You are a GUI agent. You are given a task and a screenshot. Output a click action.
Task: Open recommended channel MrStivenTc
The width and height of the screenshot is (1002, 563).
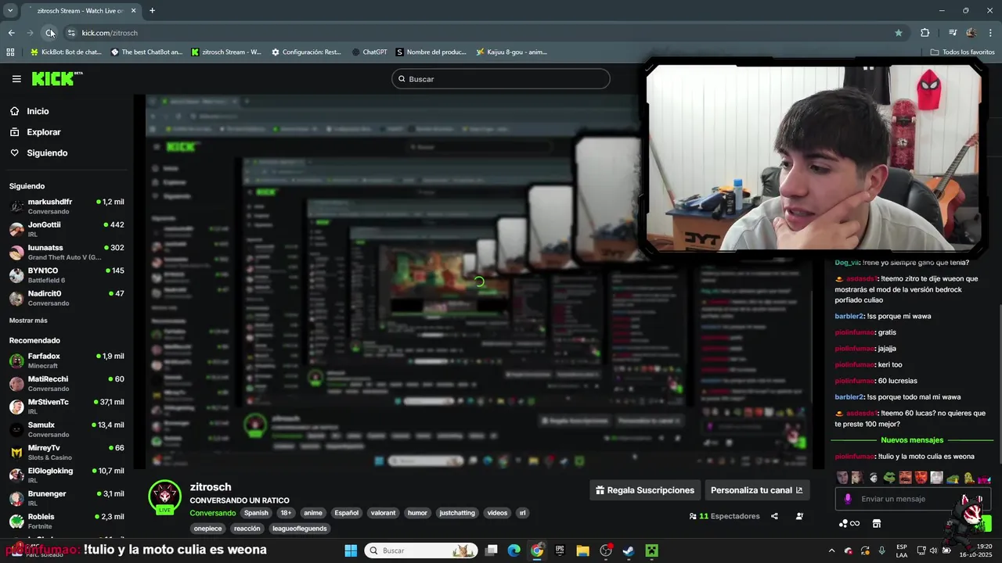67,407
